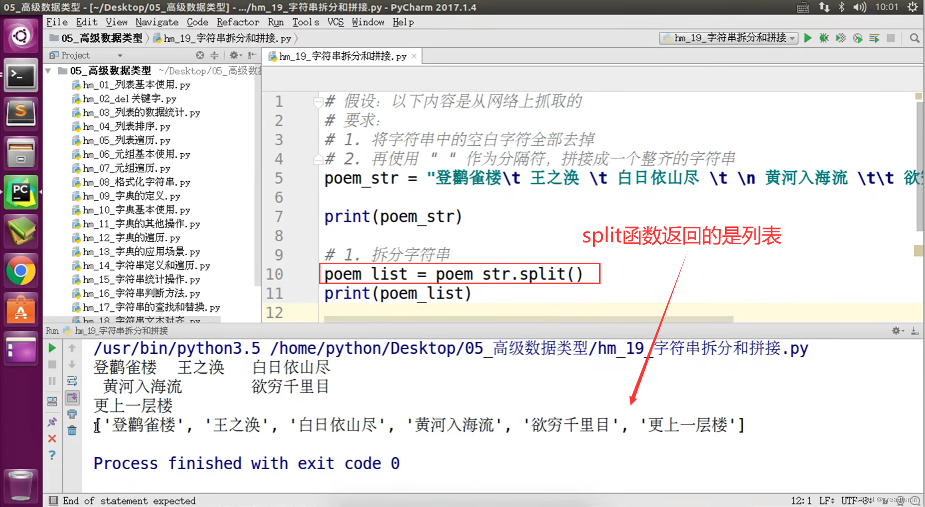
Task: Click hm_19 file breadcrumb in navigation bar
Action: point(222,38)
